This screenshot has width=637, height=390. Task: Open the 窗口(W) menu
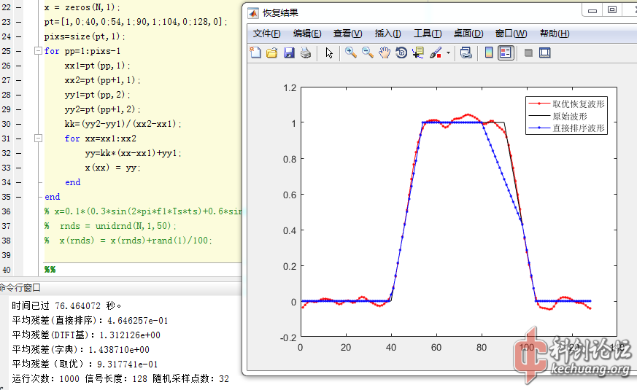click(511, 34)
